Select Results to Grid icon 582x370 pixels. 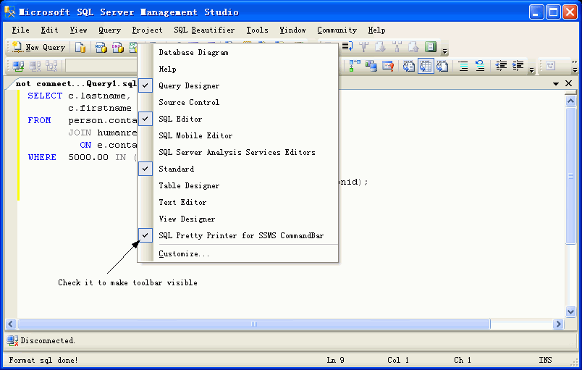click(x=426, y=66)
